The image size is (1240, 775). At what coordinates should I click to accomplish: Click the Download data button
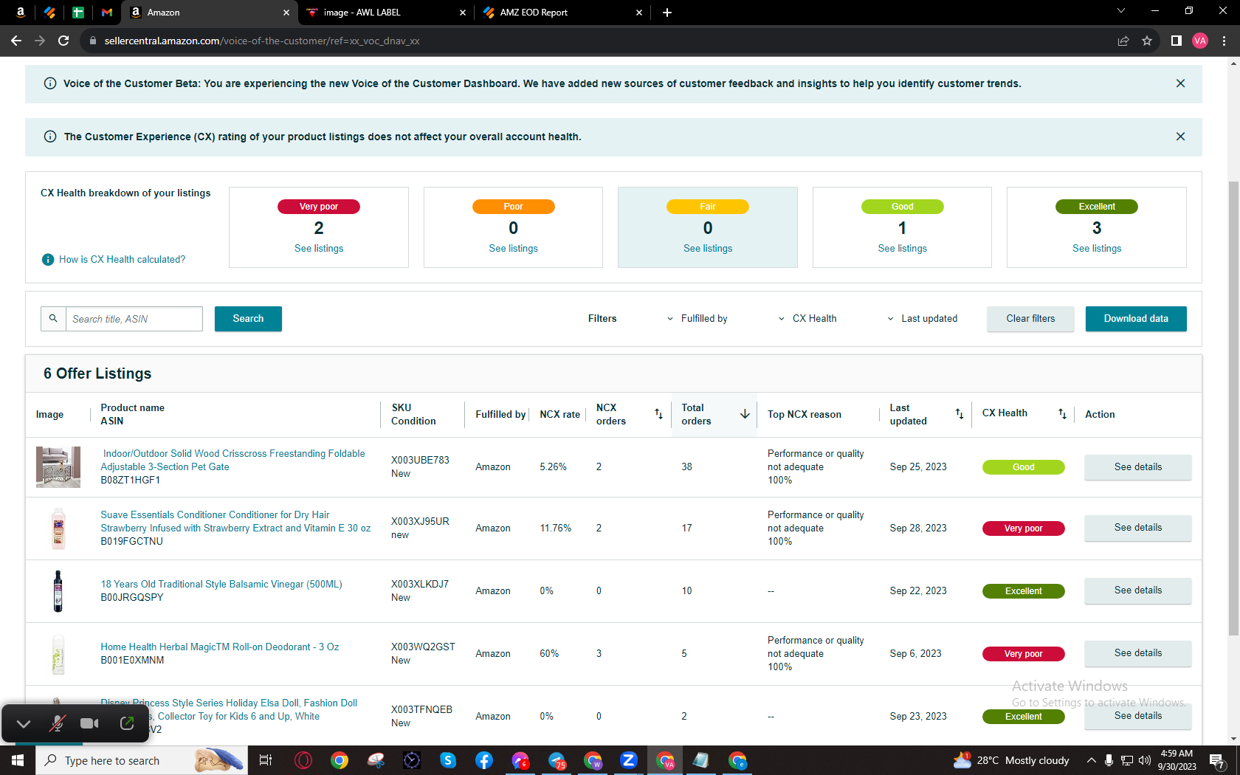[1136, 319]
